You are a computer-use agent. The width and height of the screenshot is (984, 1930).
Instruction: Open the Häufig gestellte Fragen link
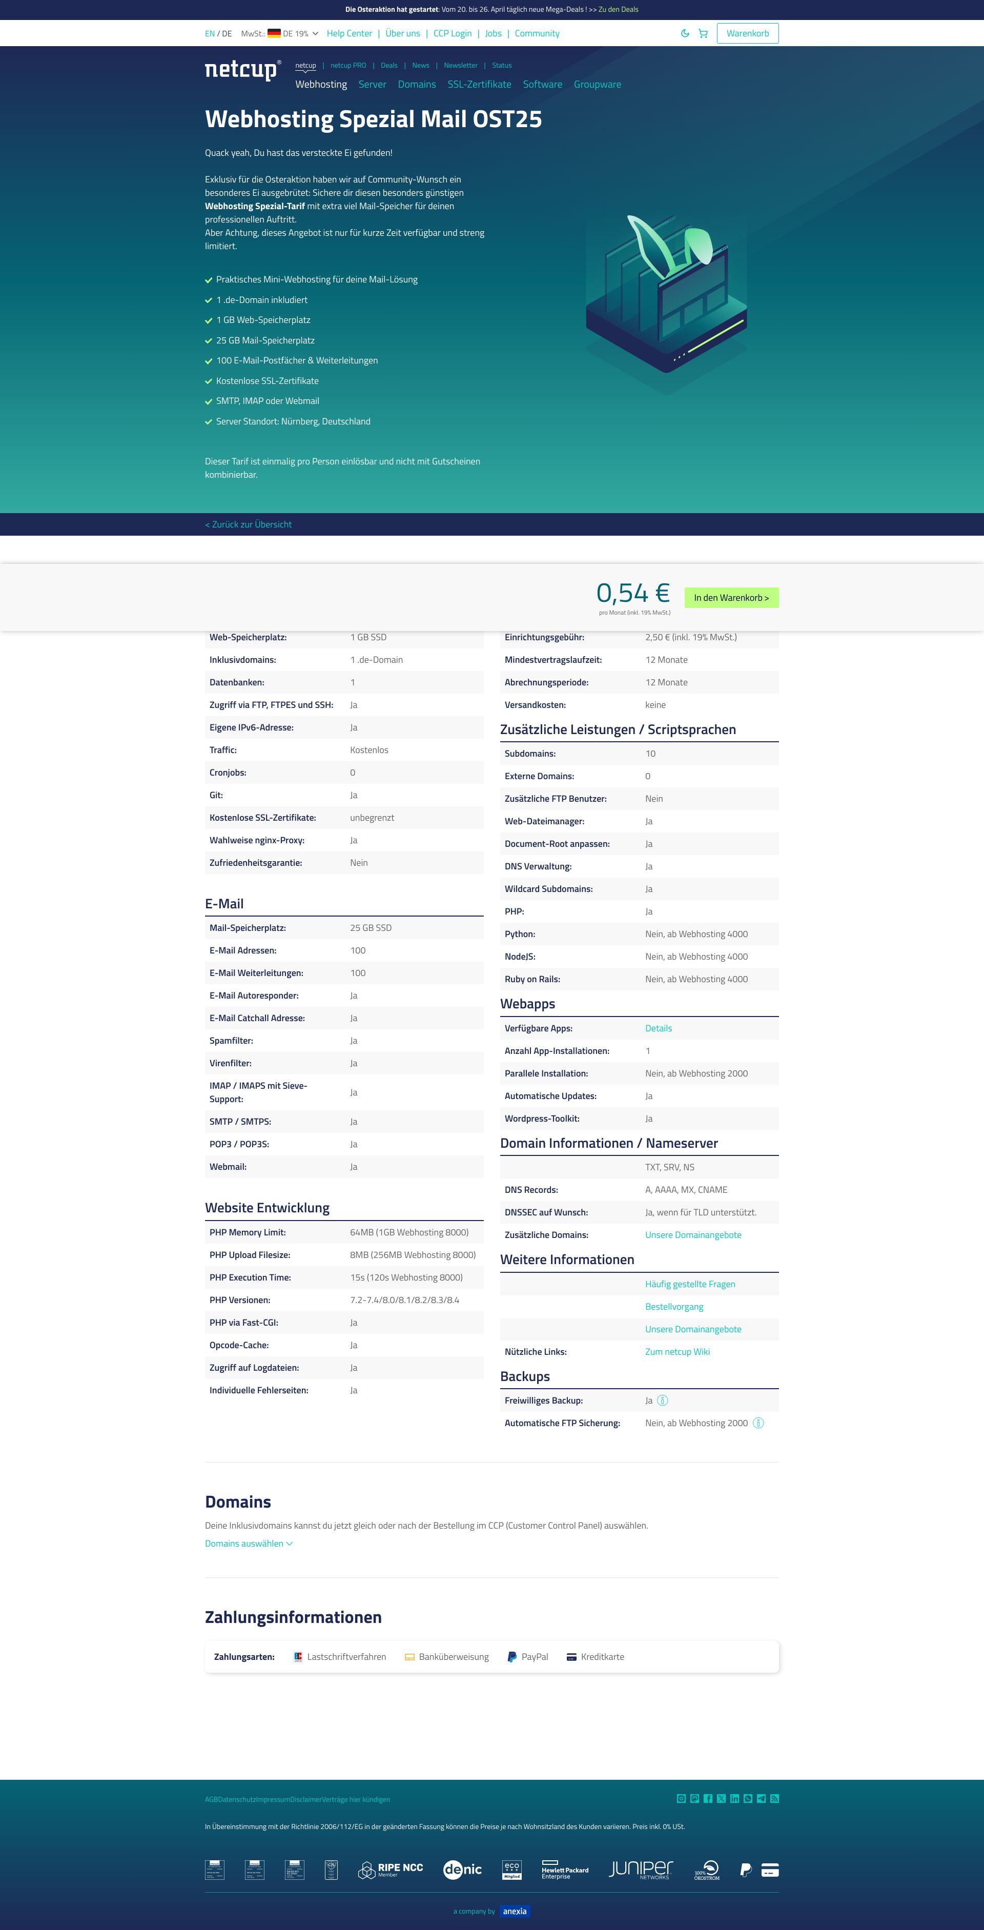pyautogui.click(x=690, y=1284)
